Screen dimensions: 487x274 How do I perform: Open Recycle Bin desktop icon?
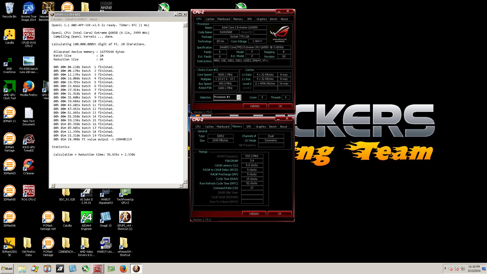point(9,10)
